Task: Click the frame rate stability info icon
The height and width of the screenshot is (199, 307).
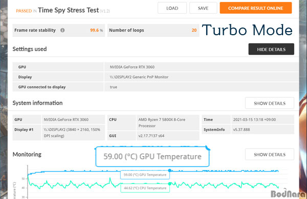Action: 62,30
